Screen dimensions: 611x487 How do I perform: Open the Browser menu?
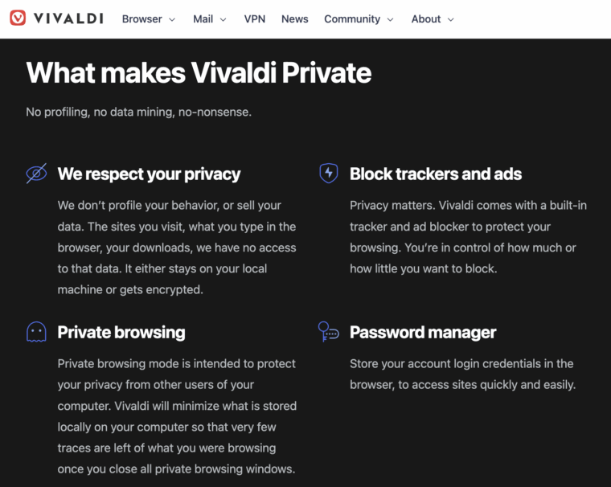coord(142,18)
